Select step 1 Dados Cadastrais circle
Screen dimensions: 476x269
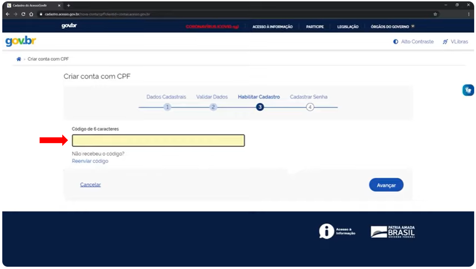click(167, 107)
